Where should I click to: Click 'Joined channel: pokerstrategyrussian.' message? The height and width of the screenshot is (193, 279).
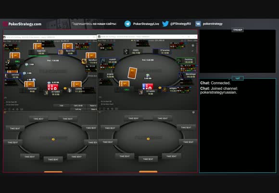click(219, 90)
